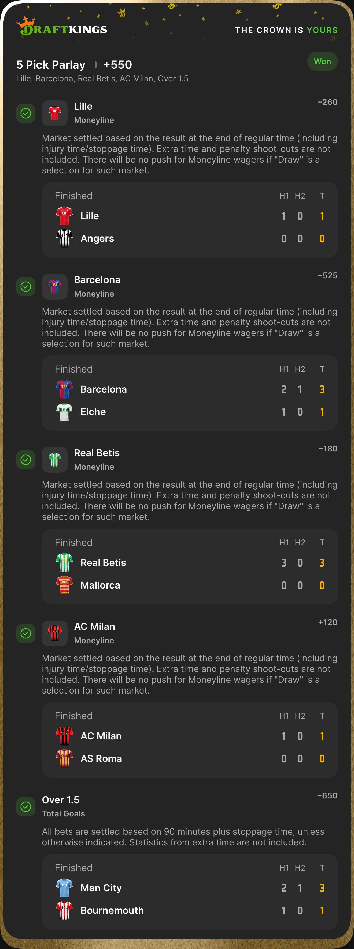Click the Real Betis team name in scoreboard
Image resolution: width=354 pixels, height=949 pixels.
tap(103, 563)
